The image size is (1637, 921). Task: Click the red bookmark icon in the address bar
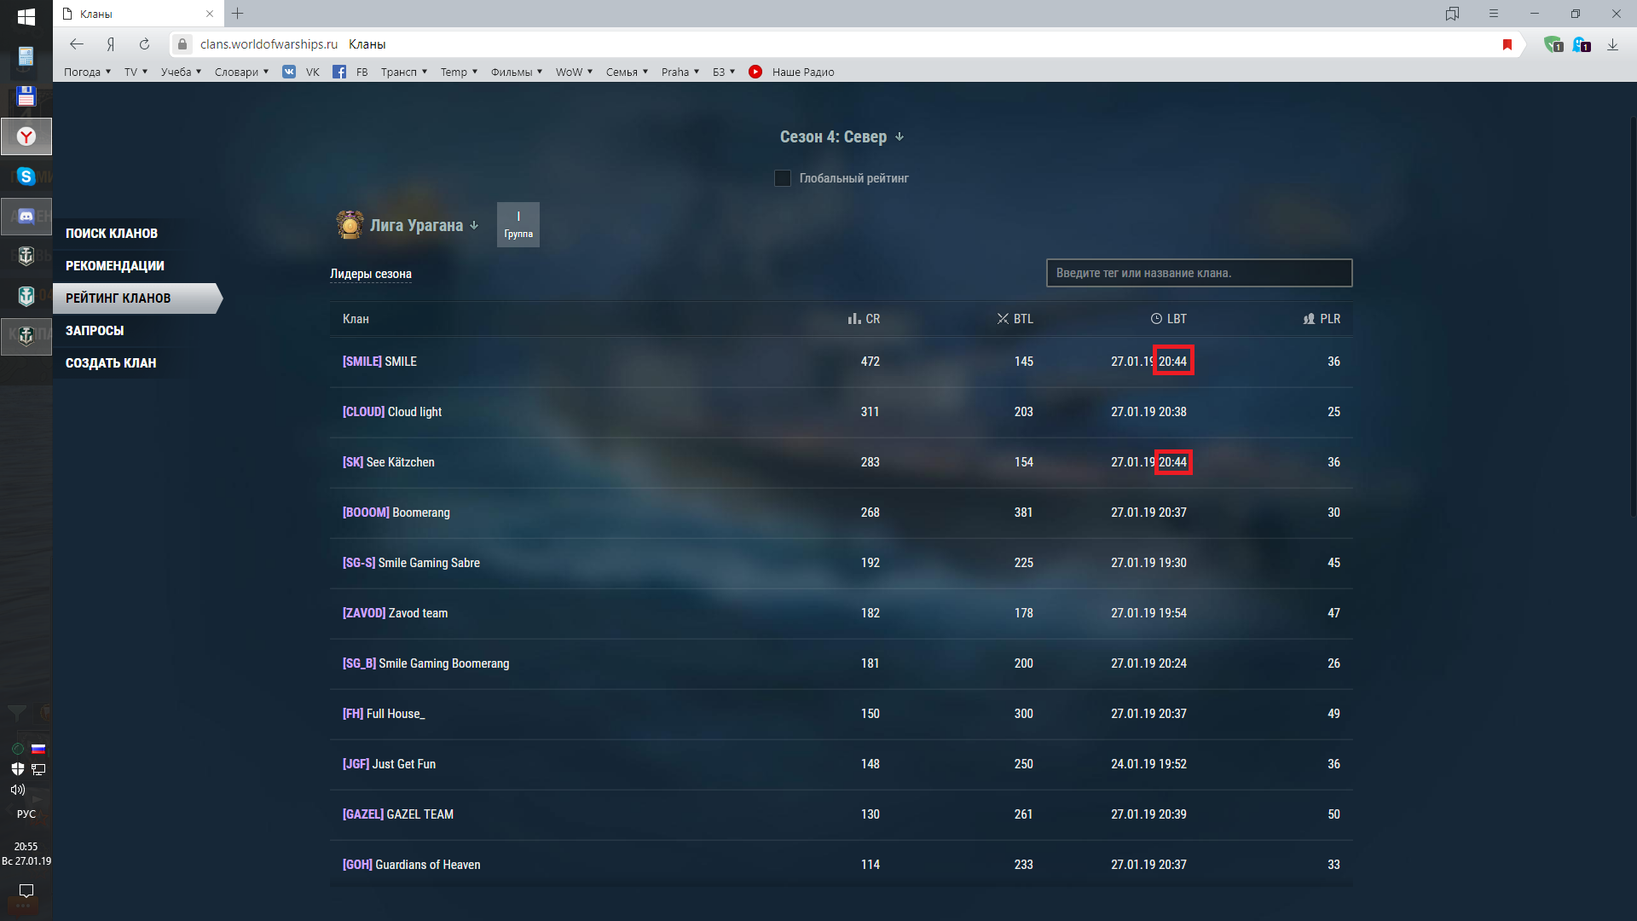pyautogui.click(x=1507, y=44)
